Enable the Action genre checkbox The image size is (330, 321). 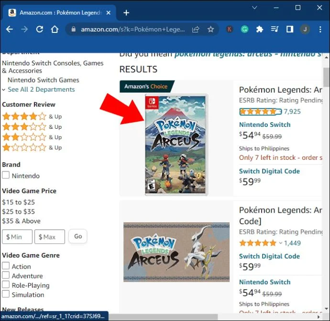click(6, 266)
